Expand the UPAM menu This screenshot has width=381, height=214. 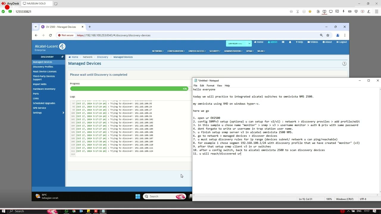[250, 51]
